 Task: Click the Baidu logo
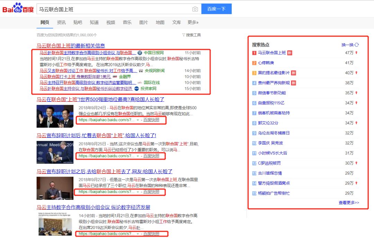click(18, 8)
